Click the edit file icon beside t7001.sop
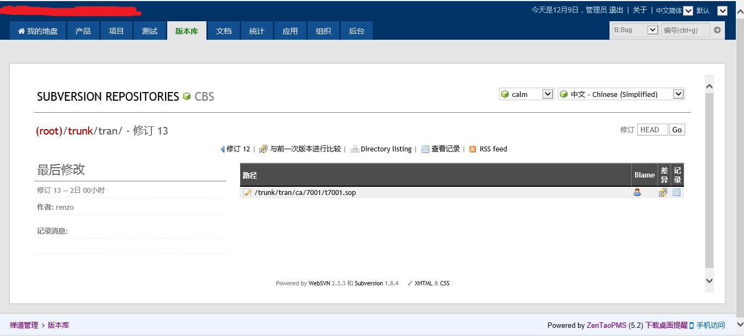The height and width of the screenshot is (336, 744). click(x=248, y=192)
